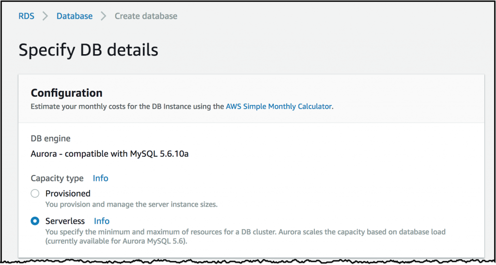
Task: Open Info link next to Capacity type
Action: [x=101, y=178]
